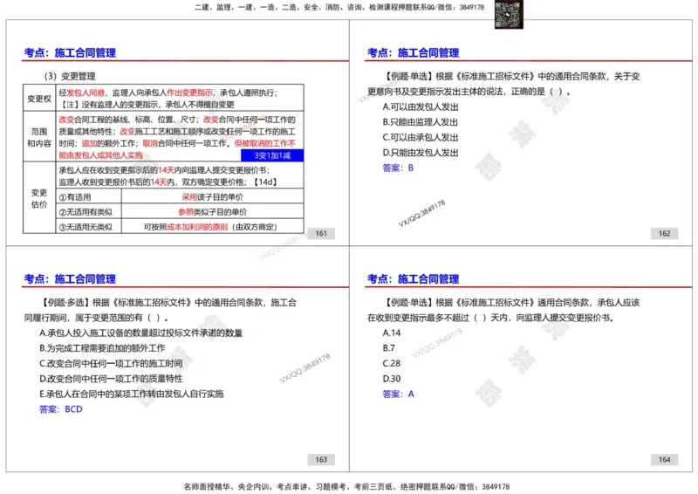Select option D.改变合同中任何一项工作的质量特性
Image resolution: width=698 pixels, height=494 pixels.
111,379
